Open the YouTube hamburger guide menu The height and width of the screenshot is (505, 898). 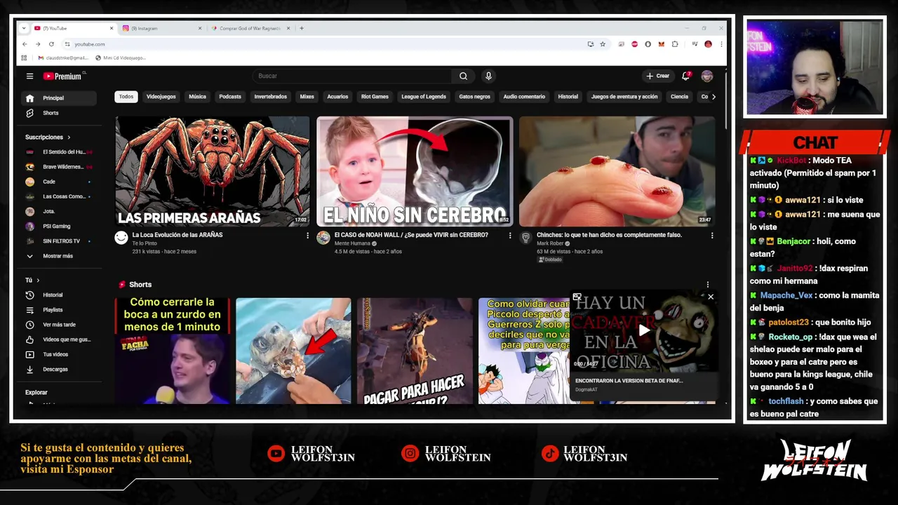pyautogui.click(x=29, y=76)
